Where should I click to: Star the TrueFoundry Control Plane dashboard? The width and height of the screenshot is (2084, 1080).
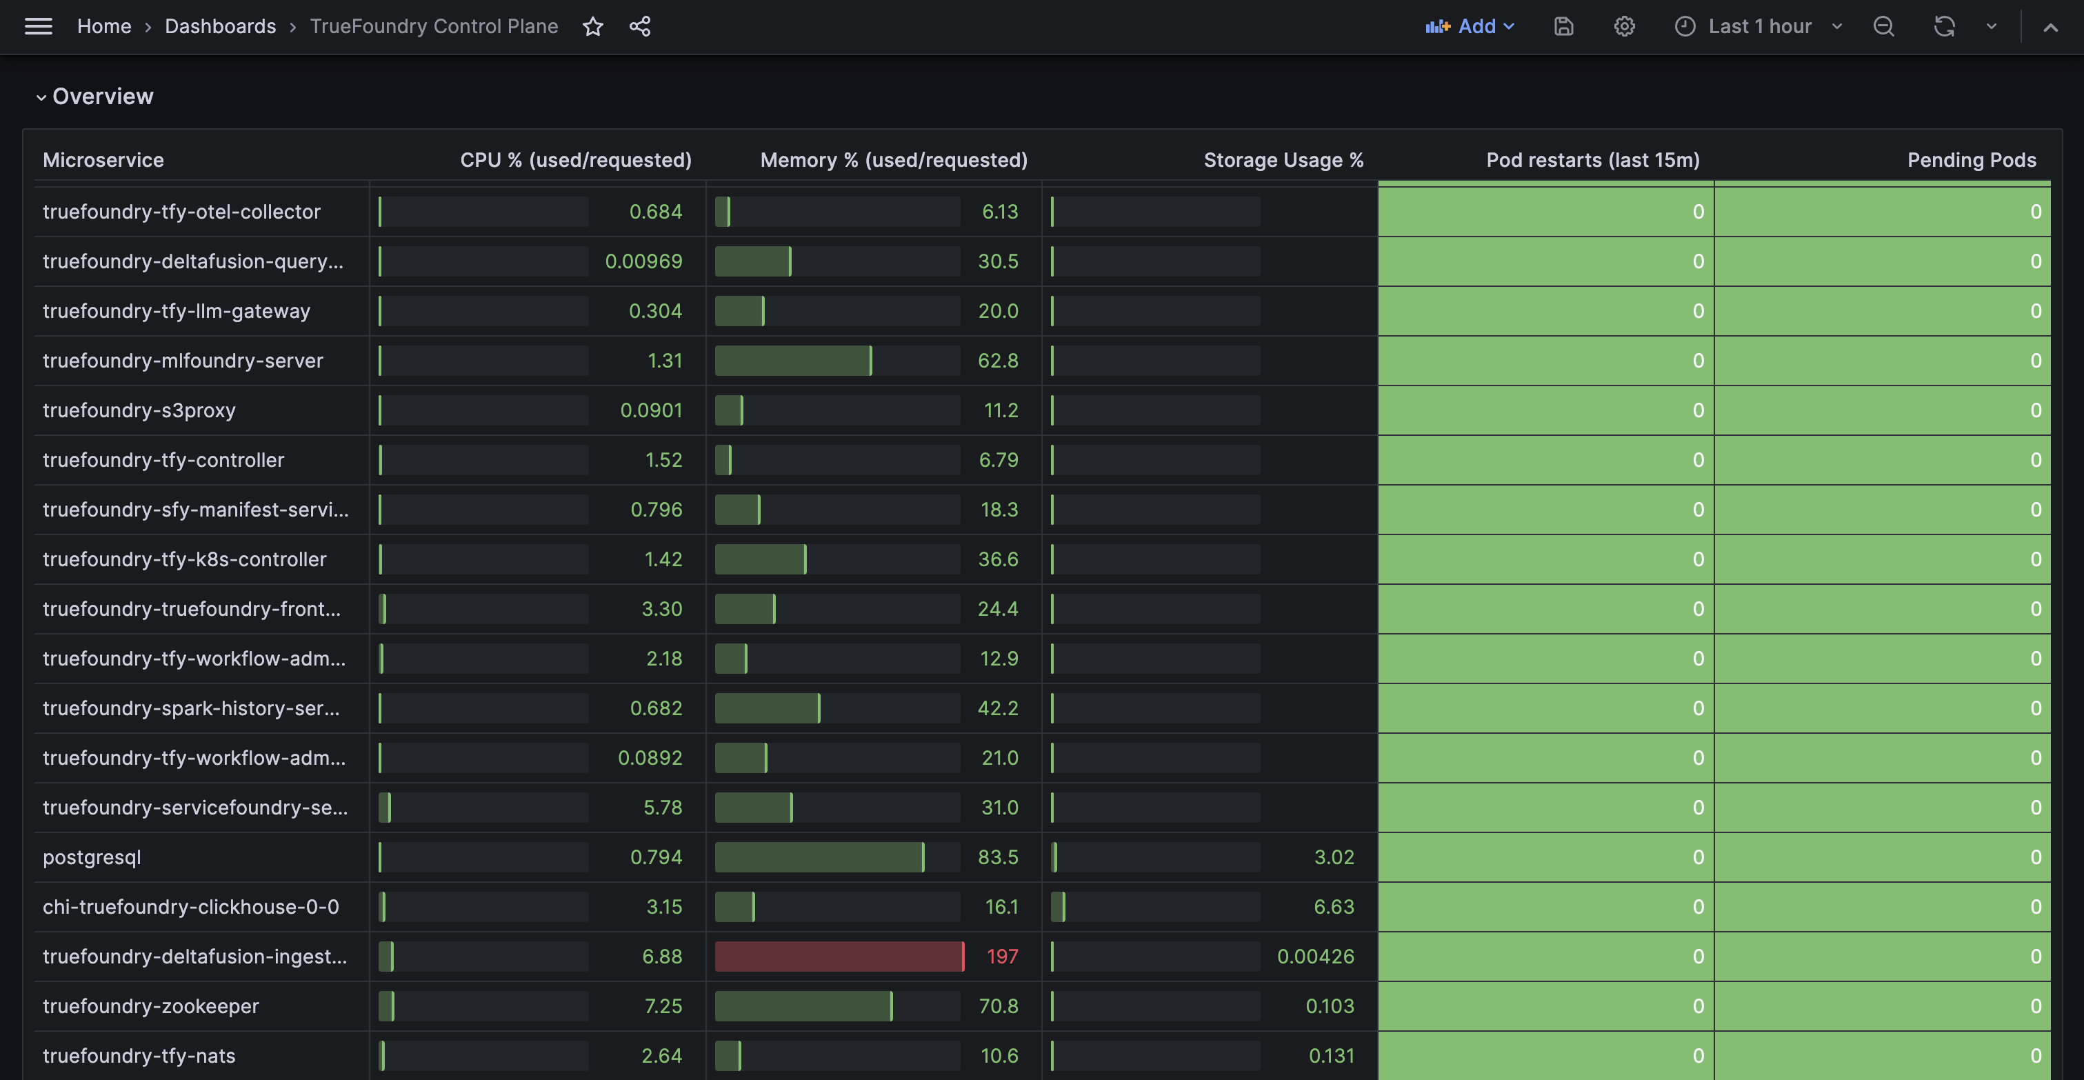click(593, 27)
